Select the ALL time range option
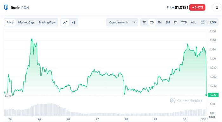This screenshot has width=222, height=122. pos(193,22)
